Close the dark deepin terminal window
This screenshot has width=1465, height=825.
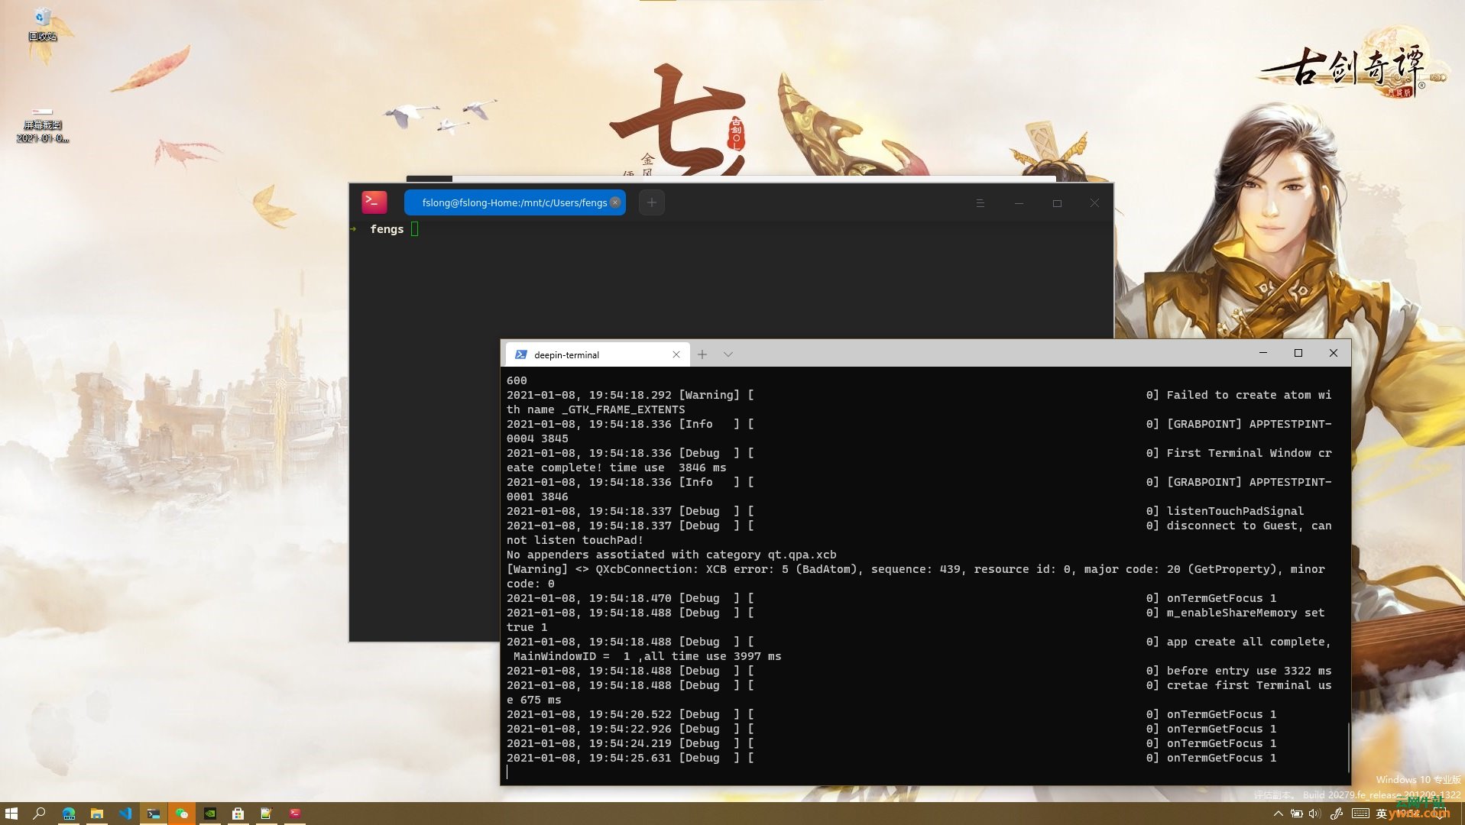(1094, 203)
